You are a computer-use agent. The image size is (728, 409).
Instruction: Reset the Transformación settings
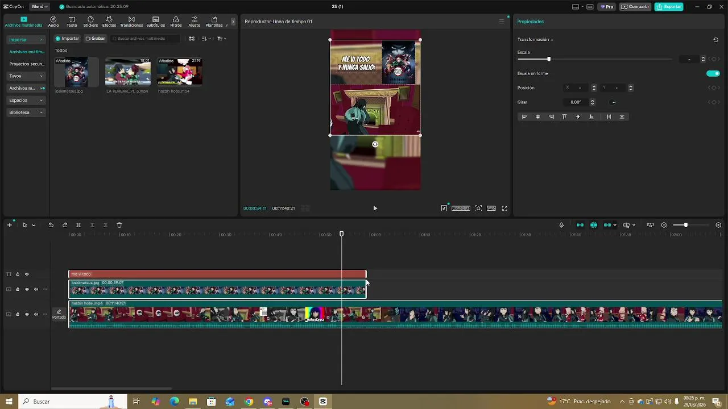pyautogui.click(x=715, y=40)
